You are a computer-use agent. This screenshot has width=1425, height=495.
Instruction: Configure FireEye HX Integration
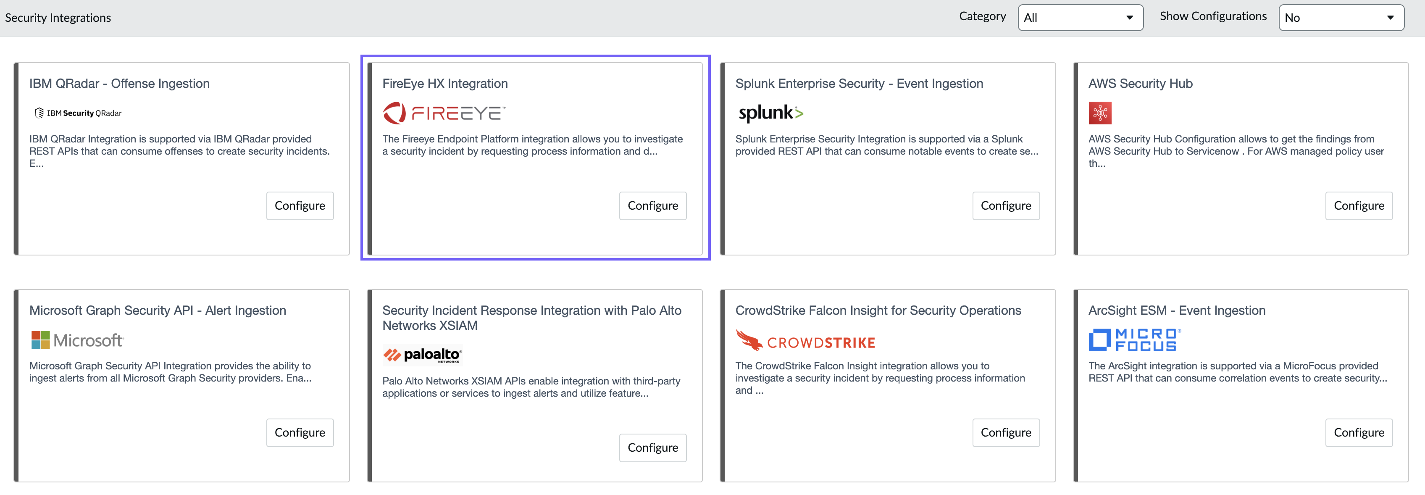point(653,206)
